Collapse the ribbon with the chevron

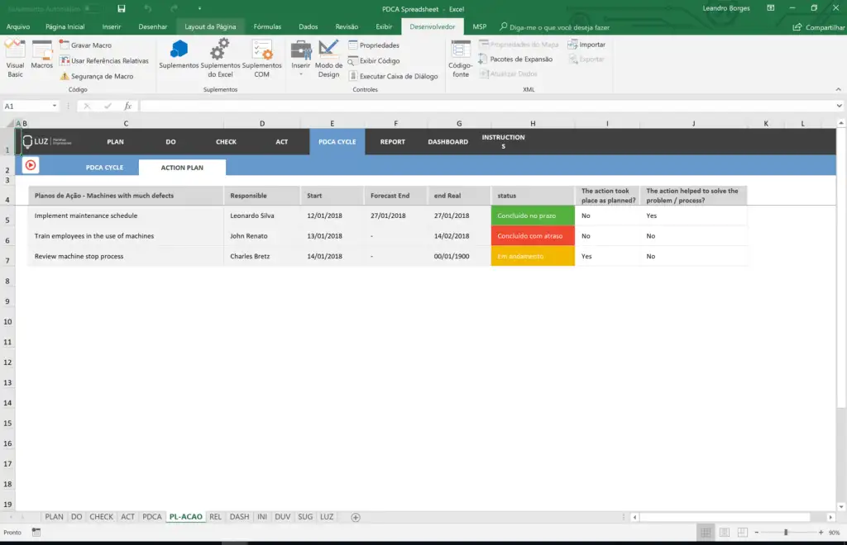click(x=839, y=89)
